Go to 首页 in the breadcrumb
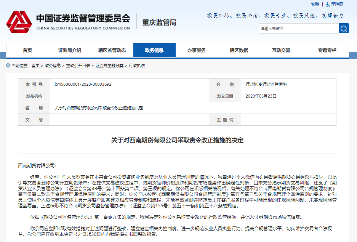Image resolution: width=357 pixels, height=242 pixels. (35, 66)
